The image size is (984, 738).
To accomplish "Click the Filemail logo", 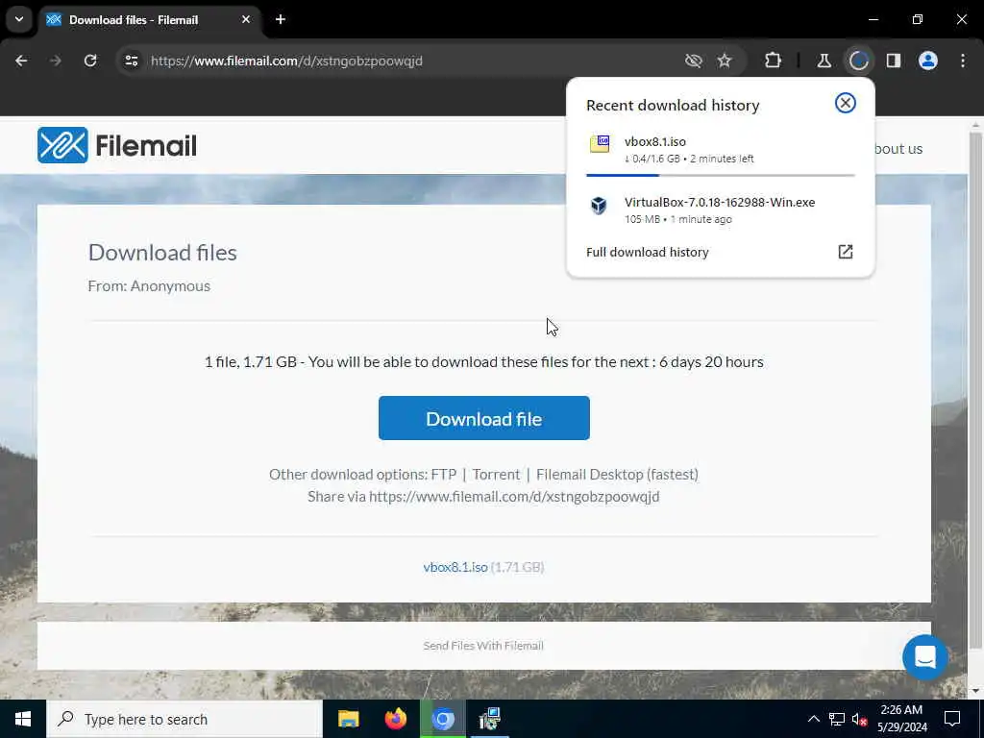I will click(x=116, y=146).
